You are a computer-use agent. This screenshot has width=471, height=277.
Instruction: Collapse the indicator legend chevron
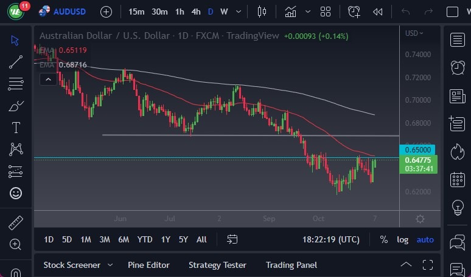tap(47, 79)
